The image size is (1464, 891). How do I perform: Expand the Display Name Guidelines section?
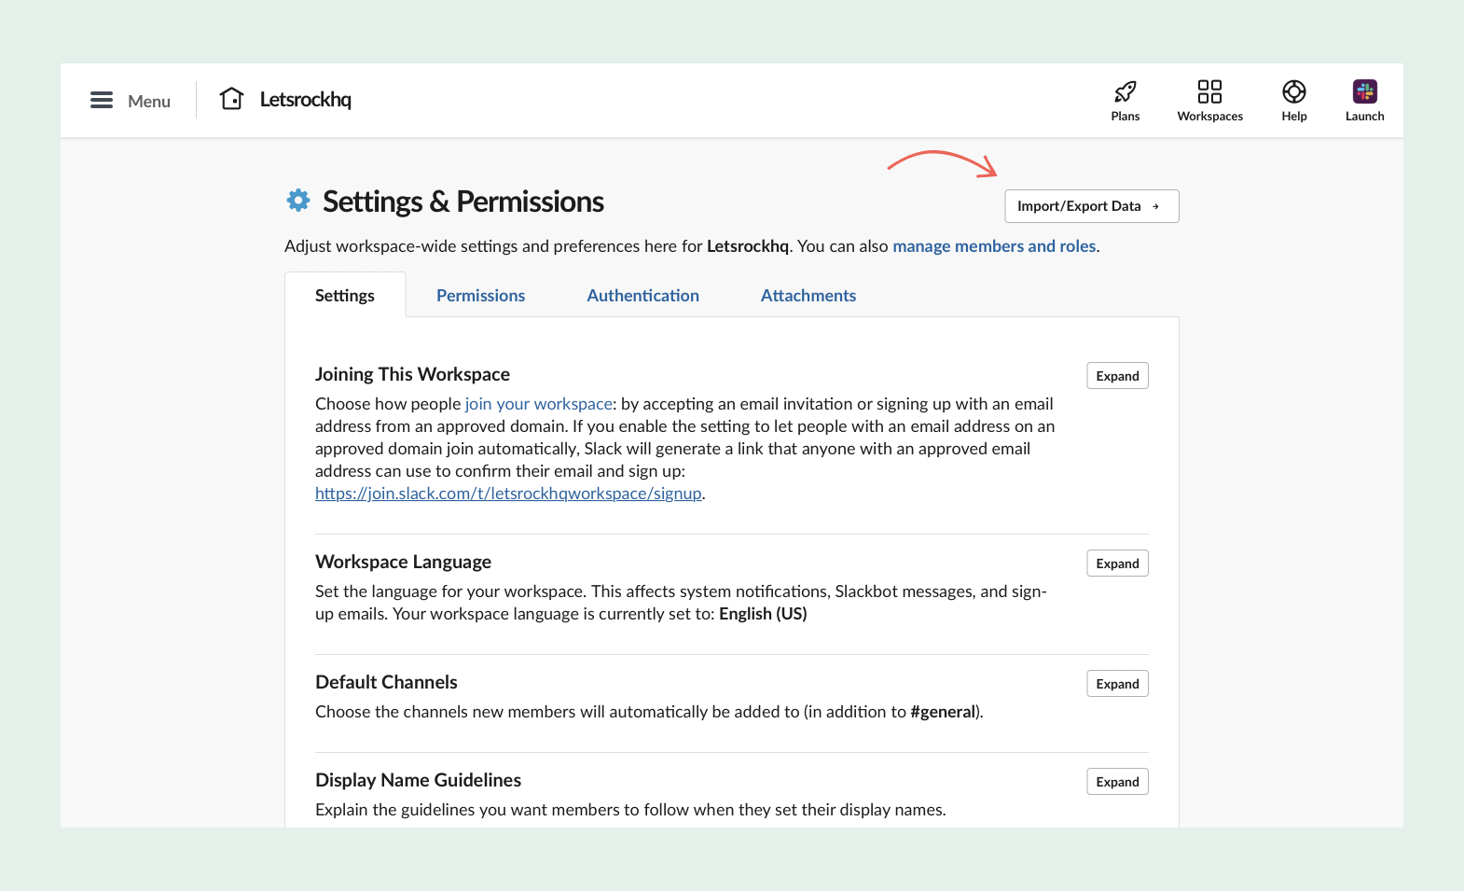1117,782
